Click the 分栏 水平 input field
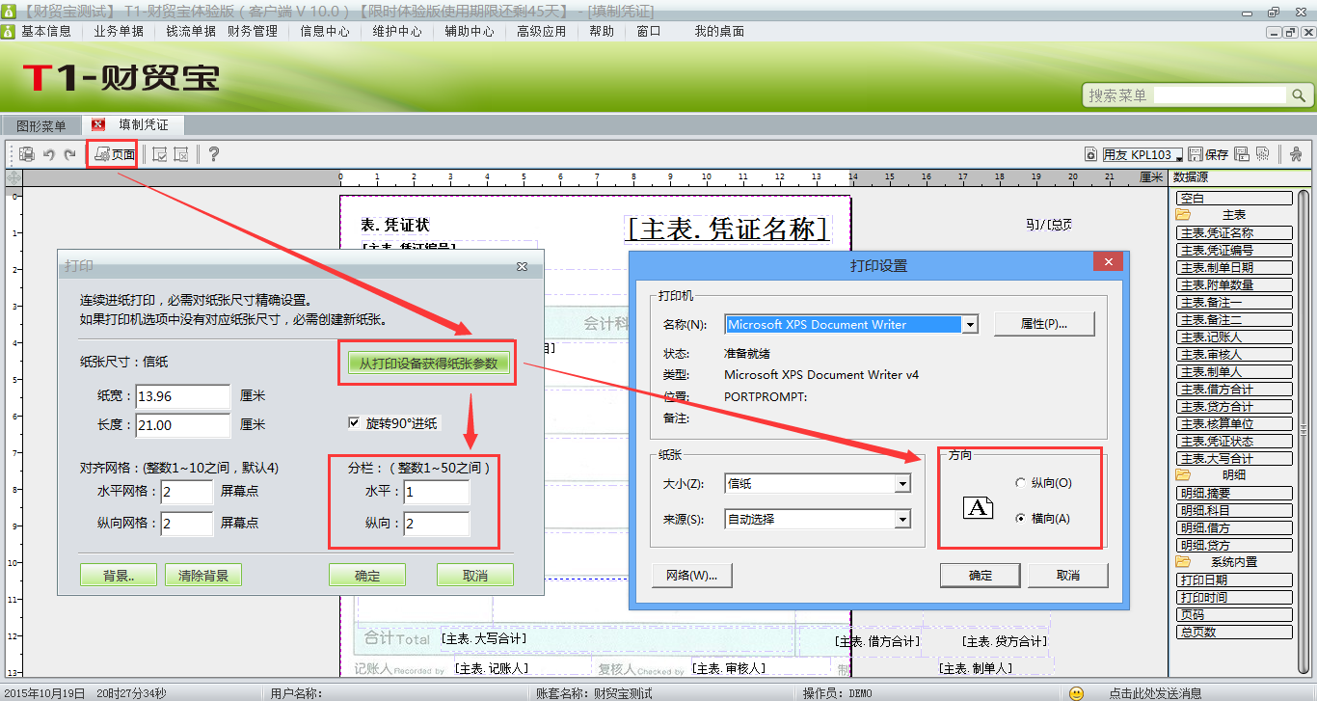The width and height of the screenshot is (1317, 701). pos(436,493)
